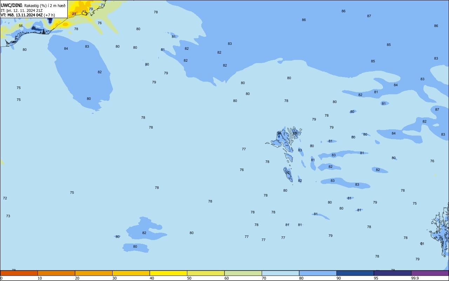The image size is (449, 281).
Task: Click the "95" label on the color scale
Action: pyautogui.click(x=376, y=278)
